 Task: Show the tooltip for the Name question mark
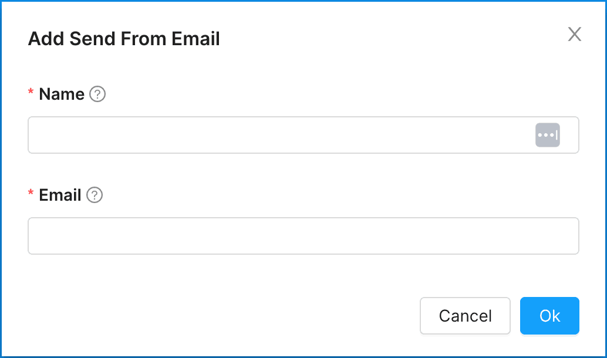pos(97,94)
